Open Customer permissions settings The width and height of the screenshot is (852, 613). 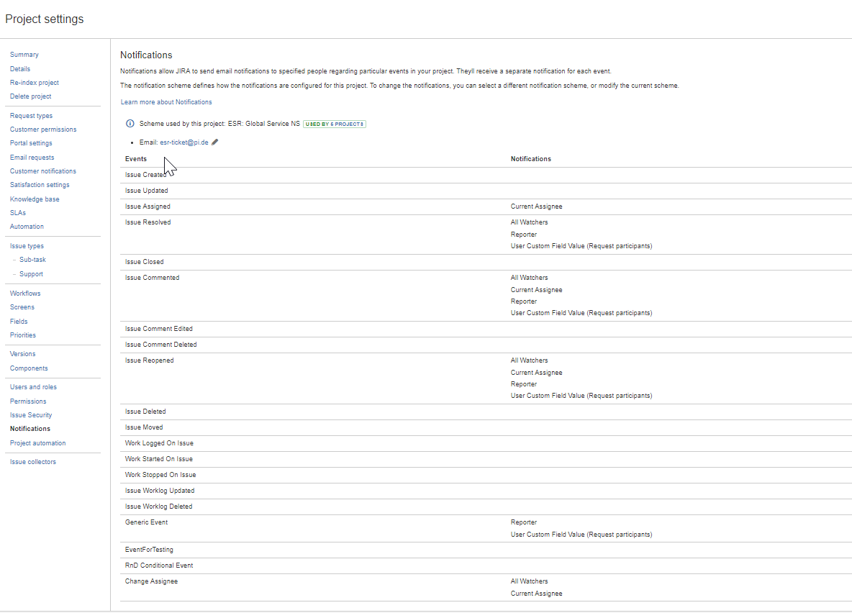click(x=43, y=130)
